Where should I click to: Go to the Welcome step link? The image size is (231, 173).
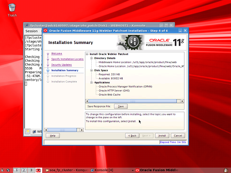click(57, 54)
